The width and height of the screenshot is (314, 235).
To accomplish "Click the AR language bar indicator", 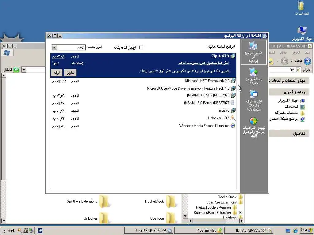I will tap(40, 231).
